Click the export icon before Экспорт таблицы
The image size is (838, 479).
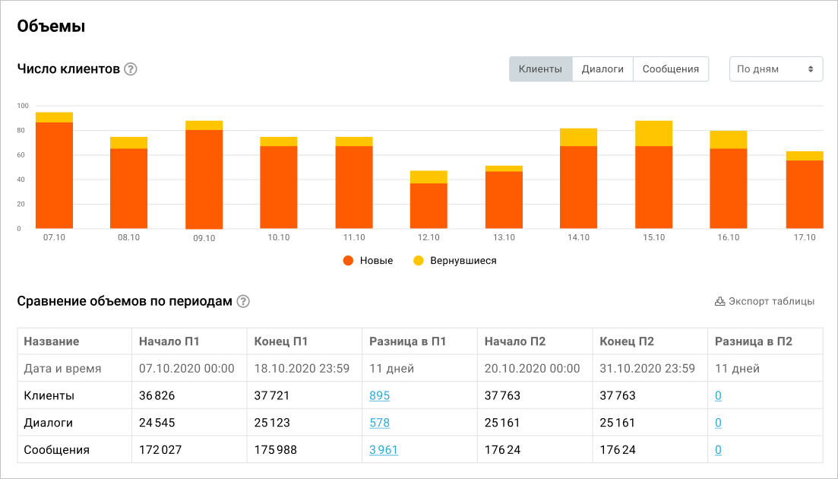(x=719, y=301)
